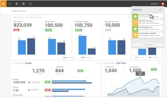This screenshot has width=167, height=100.
Task: Click the Global Dashboard title
Action: point(18,11)
